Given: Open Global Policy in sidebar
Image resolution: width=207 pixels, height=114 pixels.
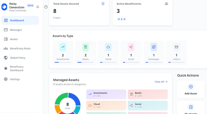Looking at the screenshot, I should 18,58.
